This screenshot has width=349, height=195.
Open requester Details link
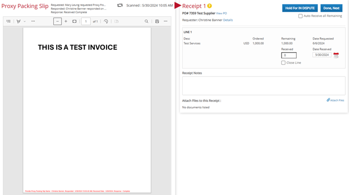[x=228, y=20]
